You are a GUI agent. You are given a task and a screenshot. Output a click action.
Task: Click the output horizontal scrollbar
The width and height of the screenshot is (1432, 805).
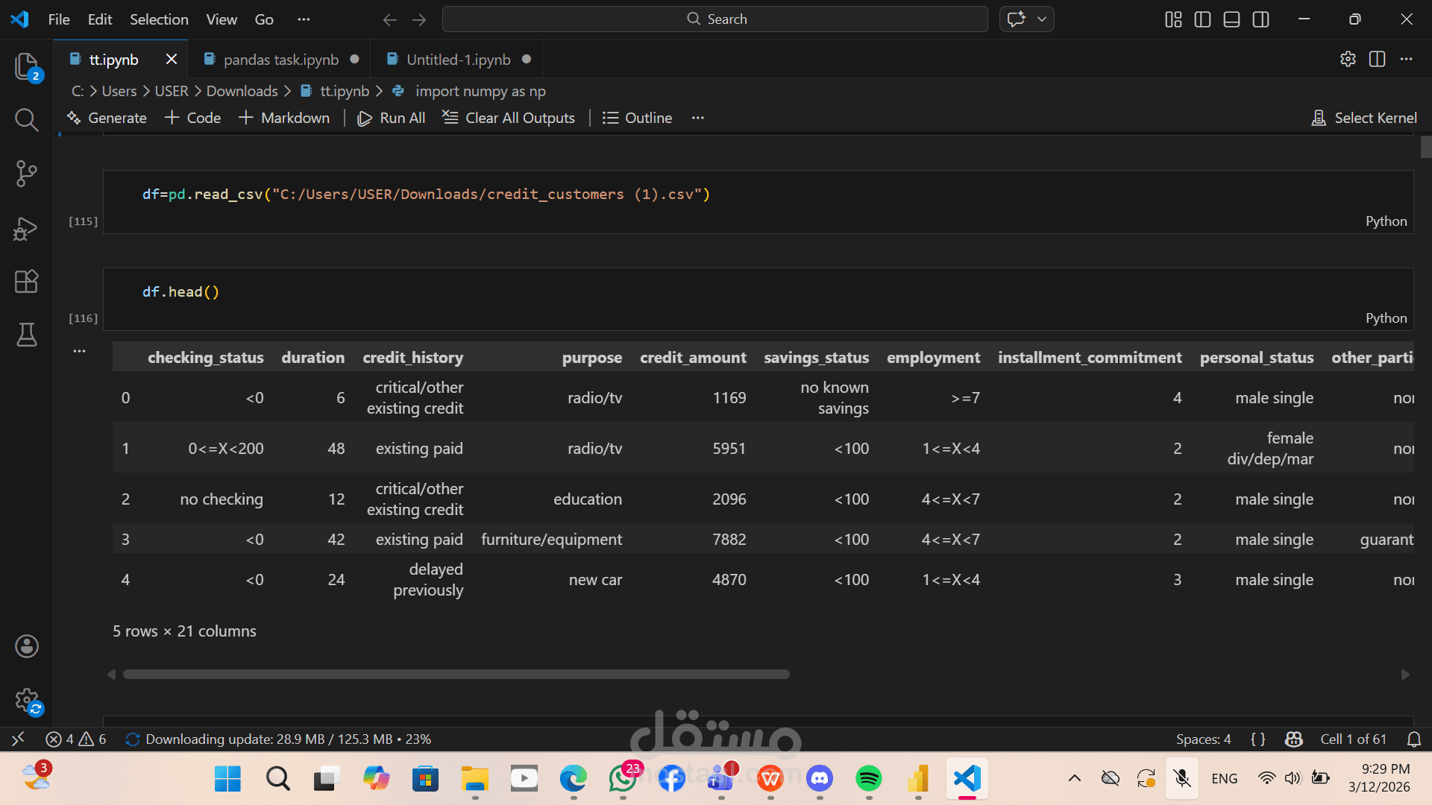tap(456, 675)
